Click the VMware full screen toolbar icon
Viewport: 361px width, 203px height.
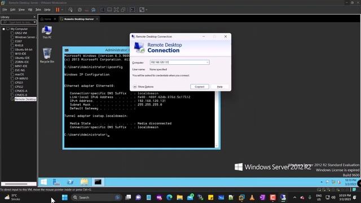116,10
